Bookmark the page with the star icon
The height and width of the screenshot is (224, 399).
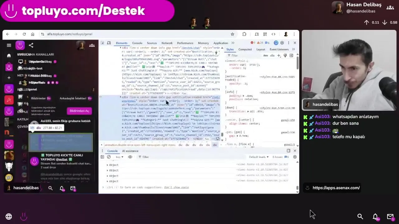click(232, 34)
